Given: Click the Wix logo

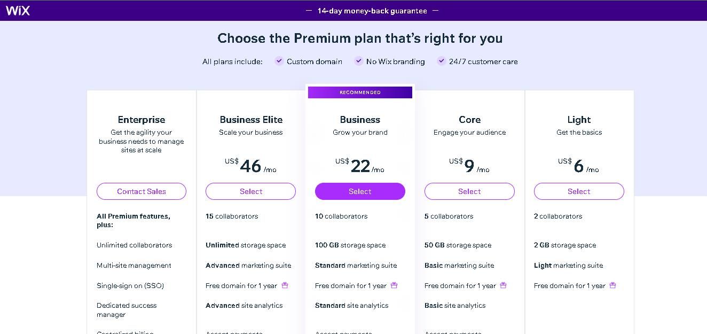Looking at the screenshot, I should (18, 10).
